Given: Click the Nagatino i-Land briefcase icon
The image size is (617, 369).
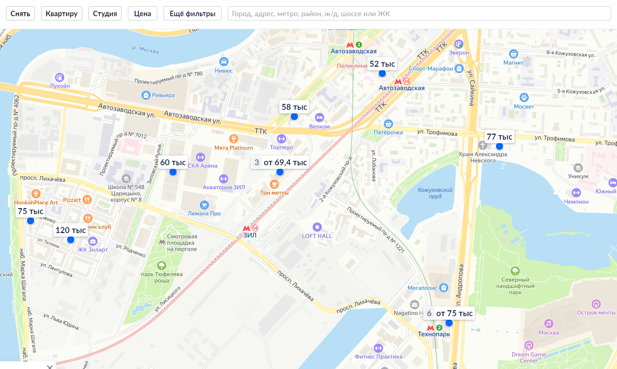Looking at the screenshot, I should 414,305.
